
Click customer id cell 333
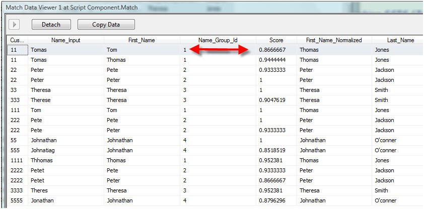[17, 100]
